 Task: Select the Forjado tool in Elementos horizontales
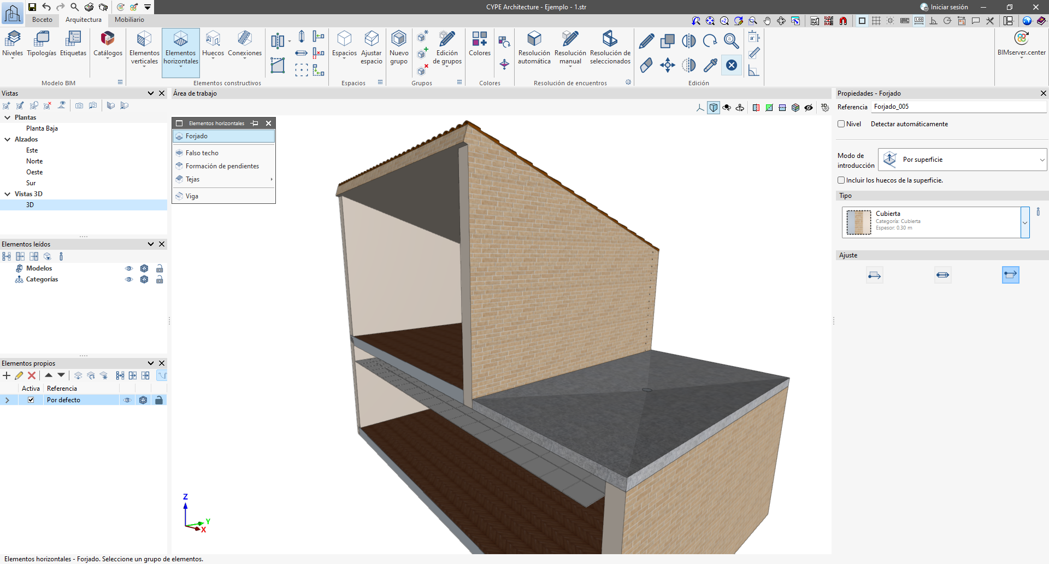(x=197, y=136)
